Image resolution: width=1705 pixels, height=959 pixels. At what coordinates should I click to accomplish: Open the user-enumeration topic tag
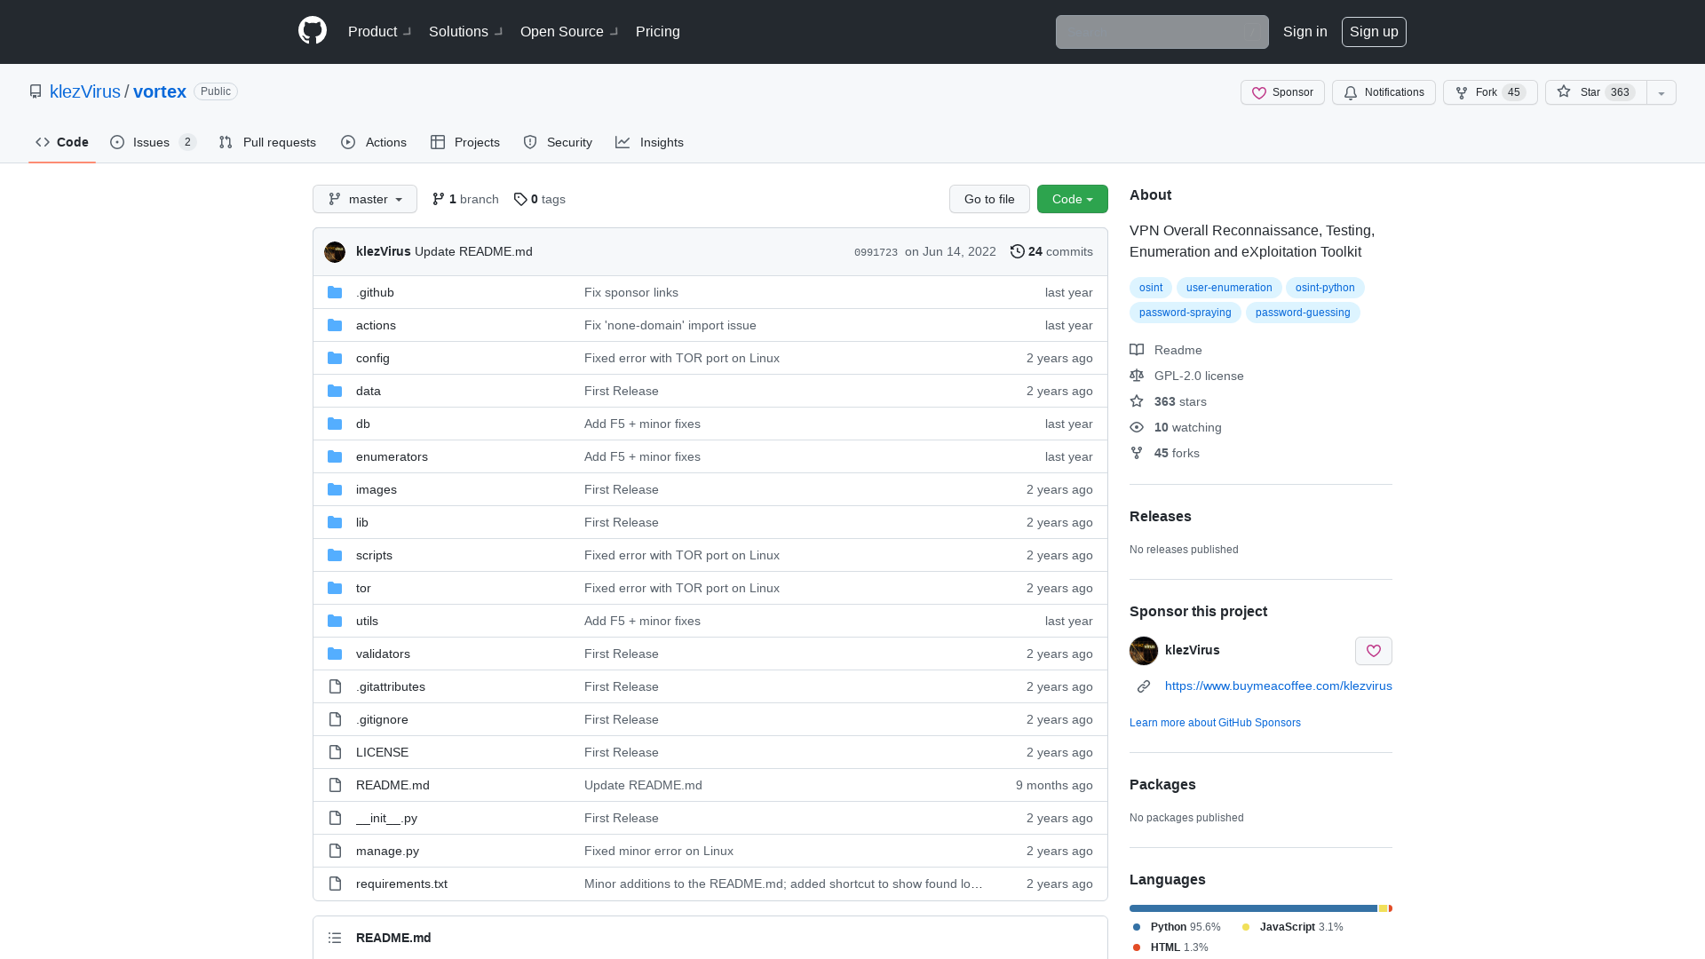click(x=1229, y=288)
